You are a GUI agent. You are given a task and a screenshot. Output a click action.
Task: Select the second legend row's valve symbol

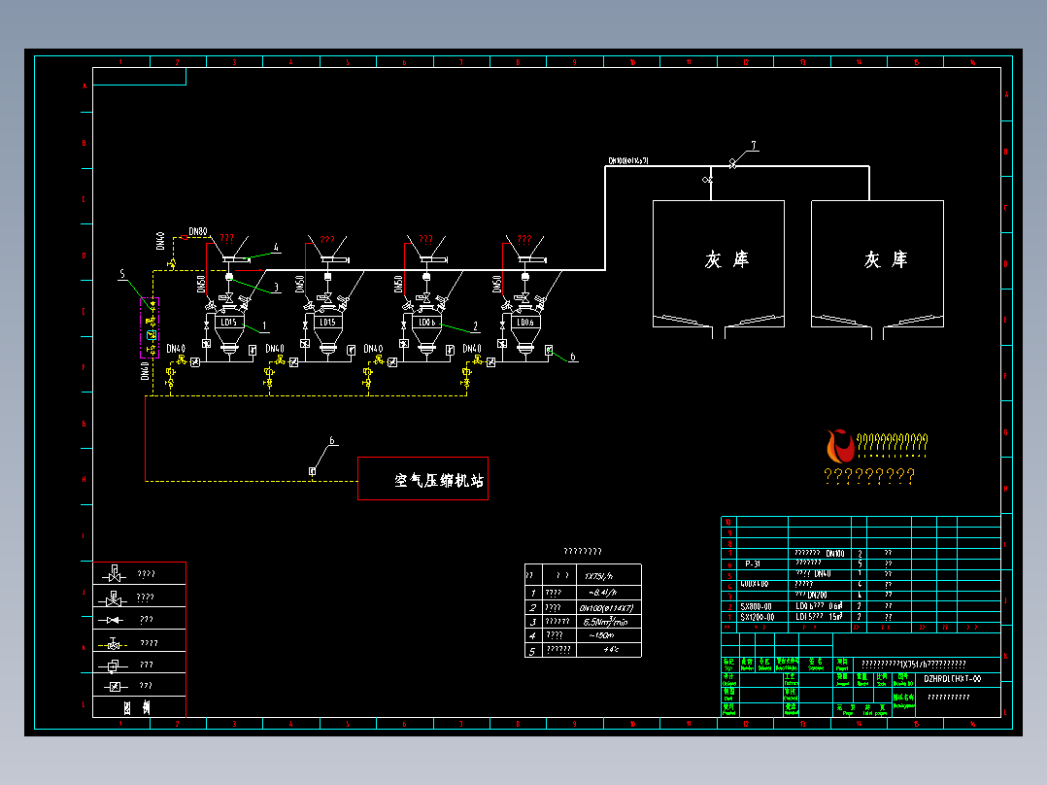click(x=114, y=597)
